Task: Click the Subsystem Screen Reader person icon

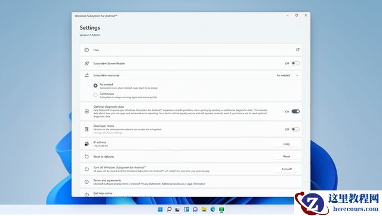Action: [x=87, y=64]
